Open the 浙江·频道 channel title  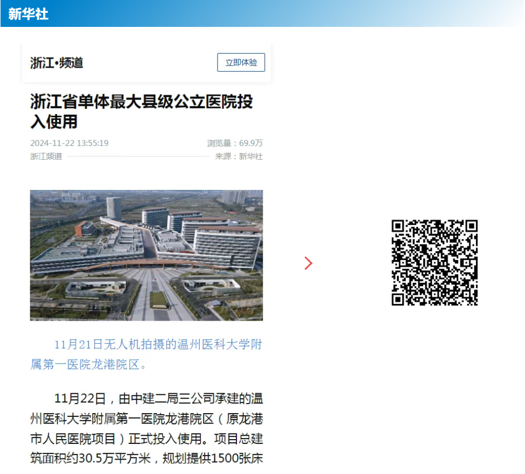coord(57,62)
